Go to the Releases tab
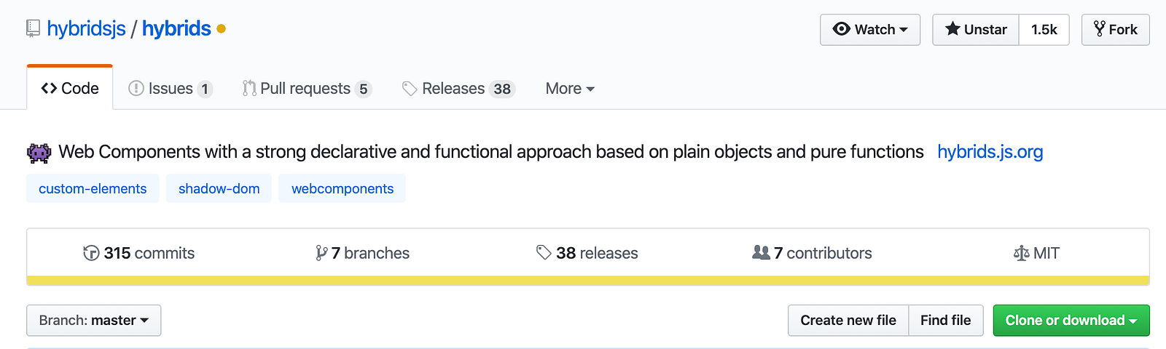The height and width of the screenshot is (349, 1166). pyautogui.click(x=458, y=89)
